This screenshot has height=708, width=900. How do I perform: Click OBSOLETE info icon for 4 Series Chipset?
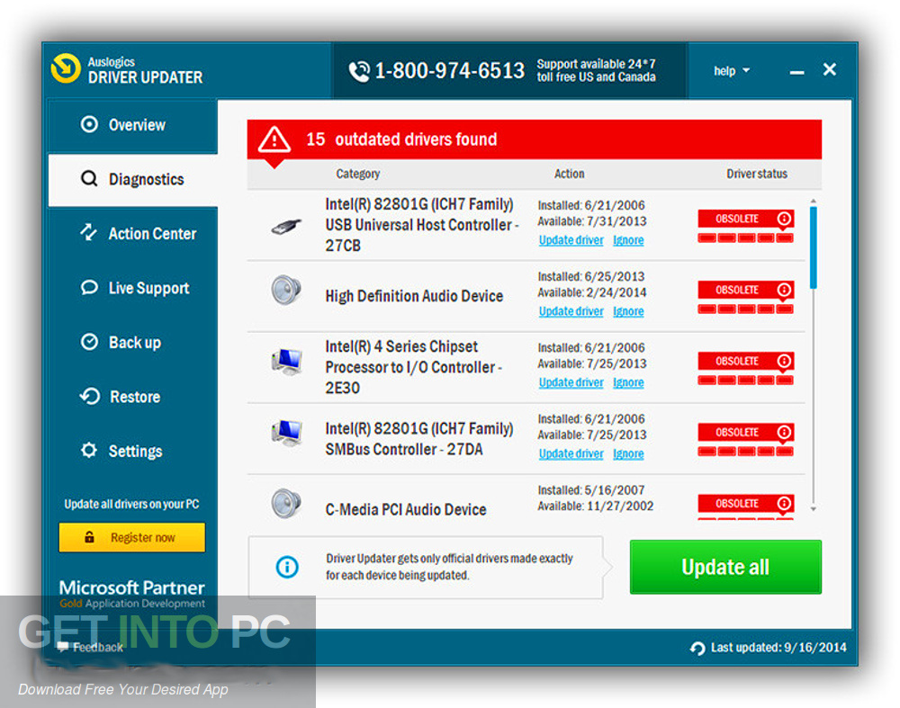[x=784, y=361]
